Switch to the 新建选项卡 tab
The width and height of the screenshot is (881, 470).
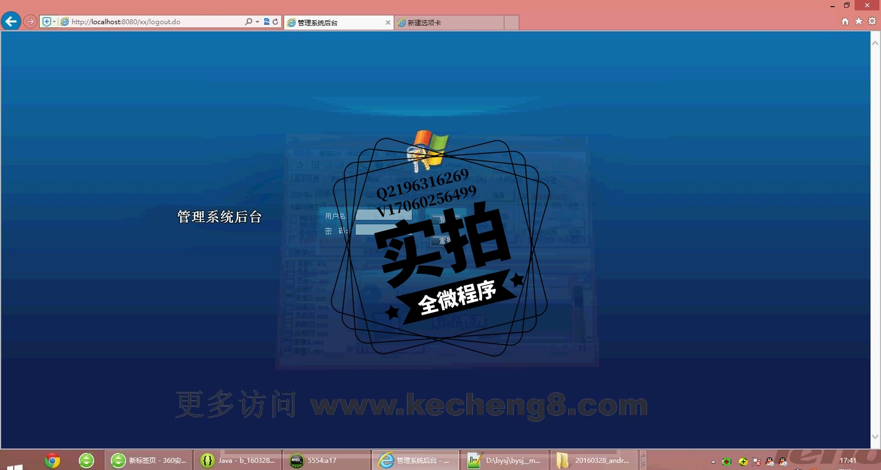pos(449,23)
